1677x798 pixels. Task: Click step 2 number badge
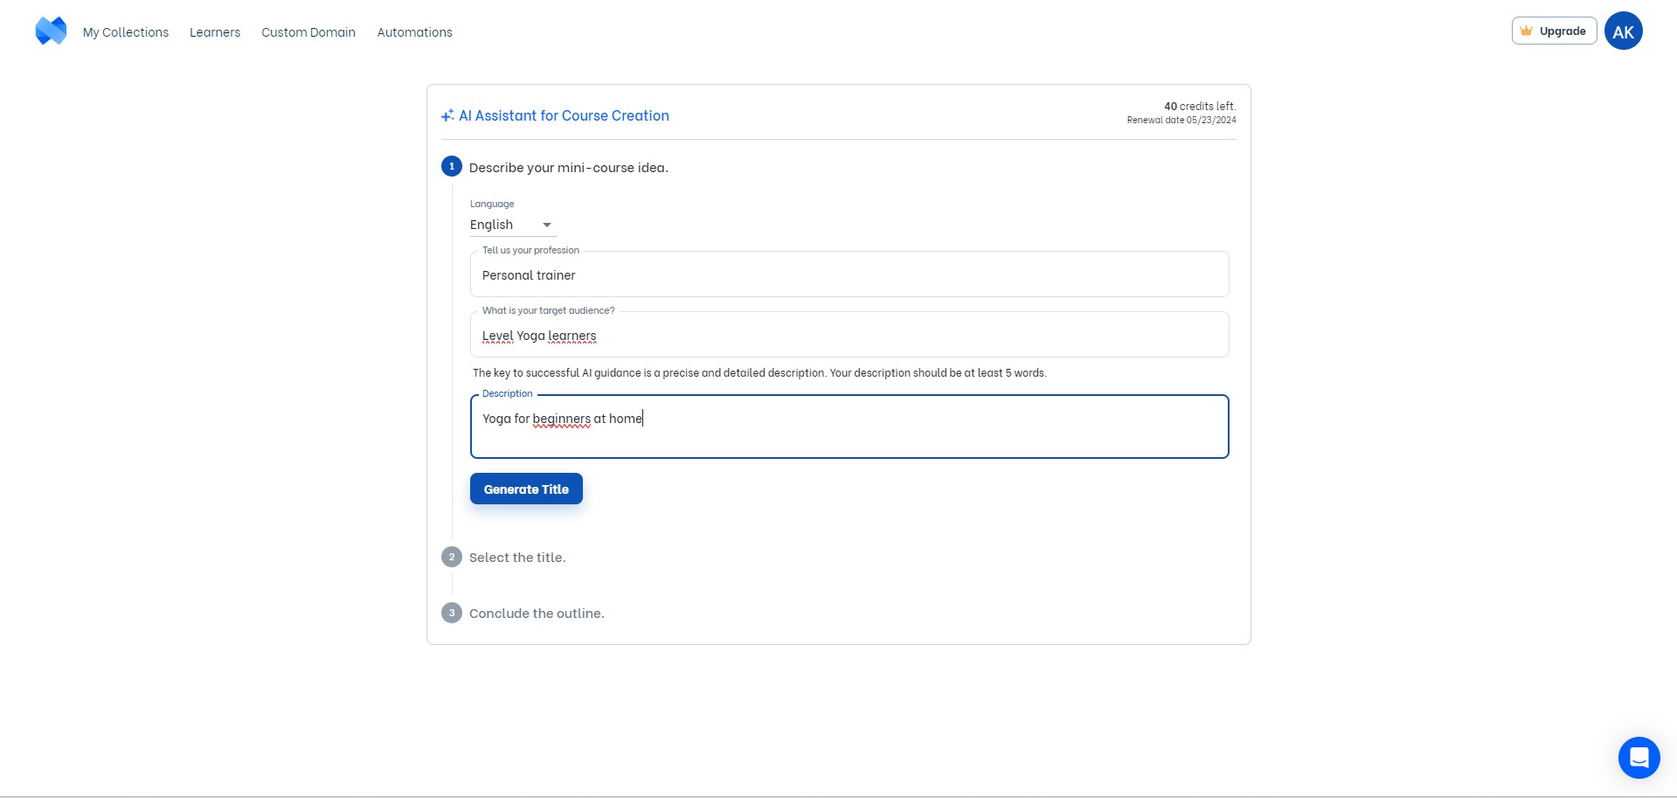(452, 557)
